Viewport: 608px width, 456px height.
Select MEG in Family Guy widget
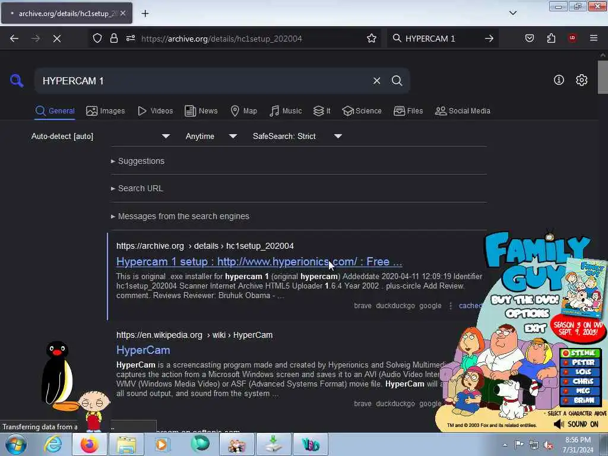pos(581,391)
